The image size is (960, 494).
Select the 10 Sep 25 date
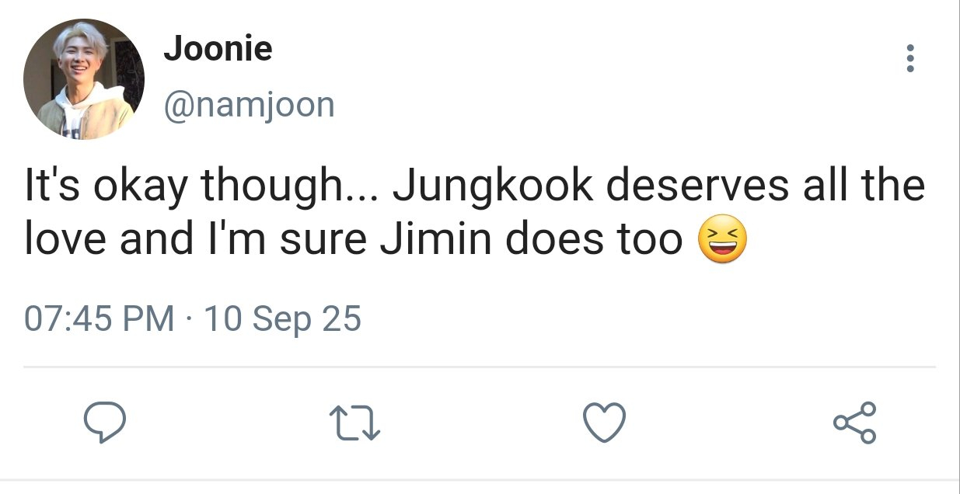coord(282,318)
